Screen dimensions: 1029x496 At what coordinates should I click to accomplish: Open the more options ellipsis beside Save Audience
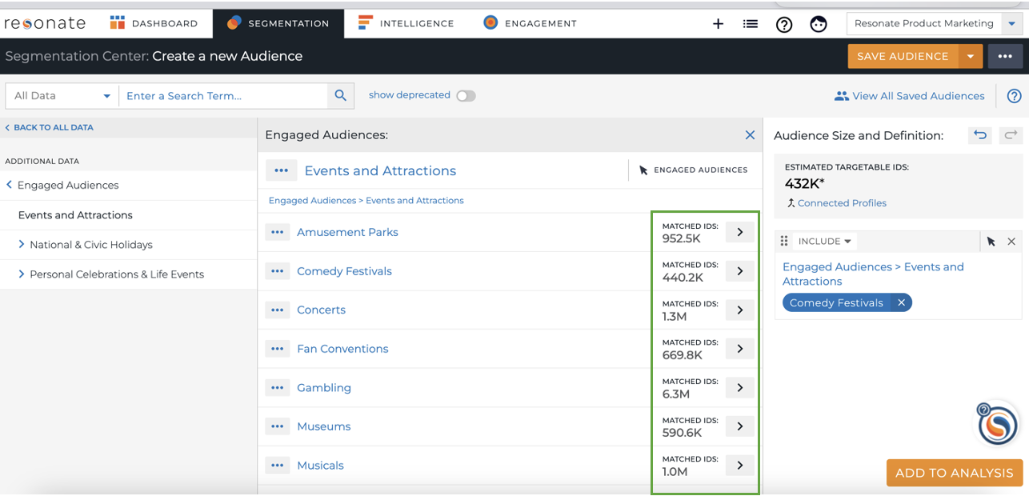(1005, 56)
